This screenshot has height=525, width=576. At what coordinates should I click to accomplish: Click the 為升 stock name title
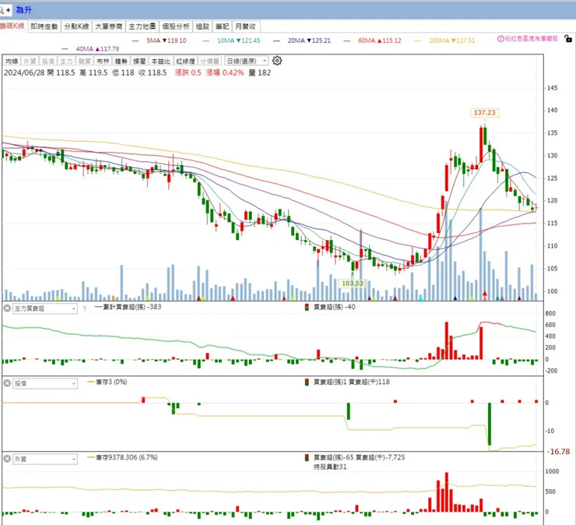pos(23,10)
